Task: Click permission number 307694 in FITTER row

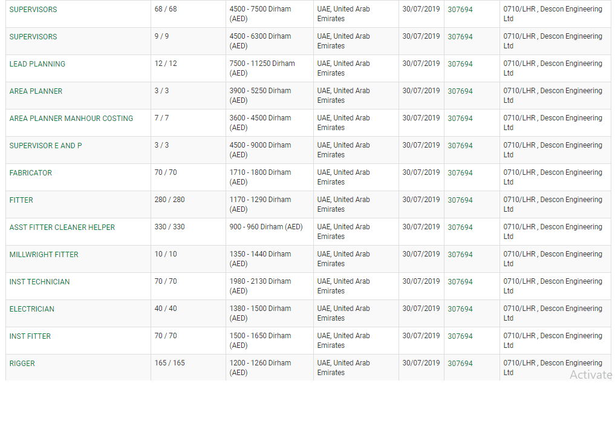Action: coord(460,200)
